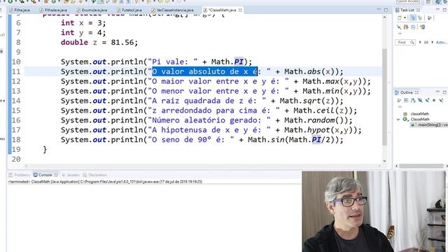Open the EnumsJava.java editor tab
The height and width of the screenshot is (252, 448).
click(92, 10)
